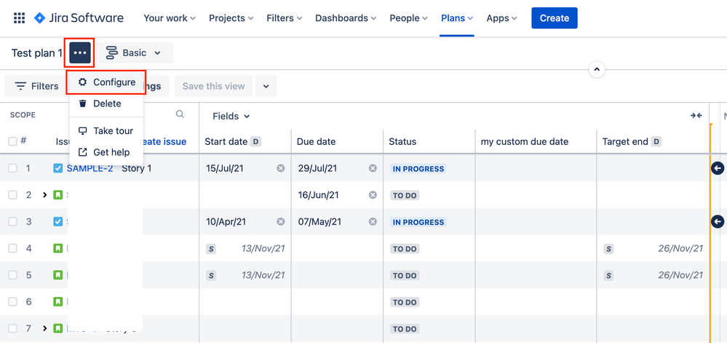Click the green issue icon in row 2
The height and width of the screenshot is (343, 727).
(58, 195)
